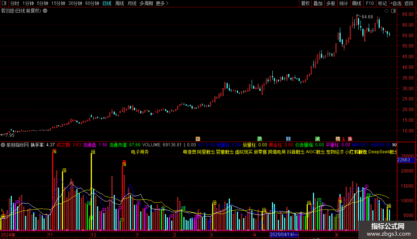
Task: Click the 阿里概念 concept tag
Action: coord(206,152)
